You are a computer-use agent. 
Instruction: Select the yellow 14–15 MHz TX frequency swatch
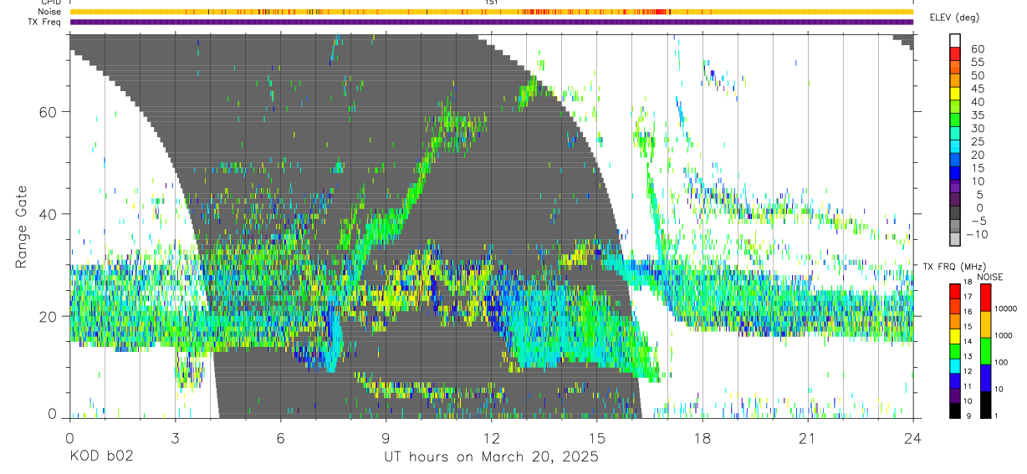coord(955,336)
